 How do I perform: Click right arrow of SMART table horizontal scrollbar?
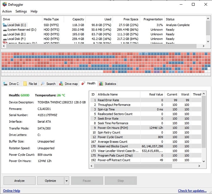[199, 166]
